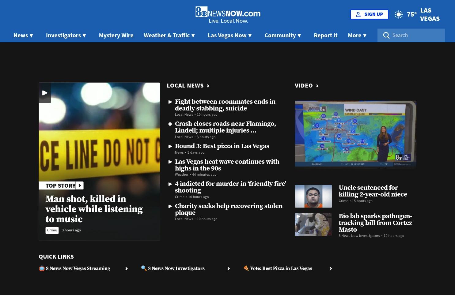Click the play icon on top story image
Screen dimensions: 455x303
[45, 93]
